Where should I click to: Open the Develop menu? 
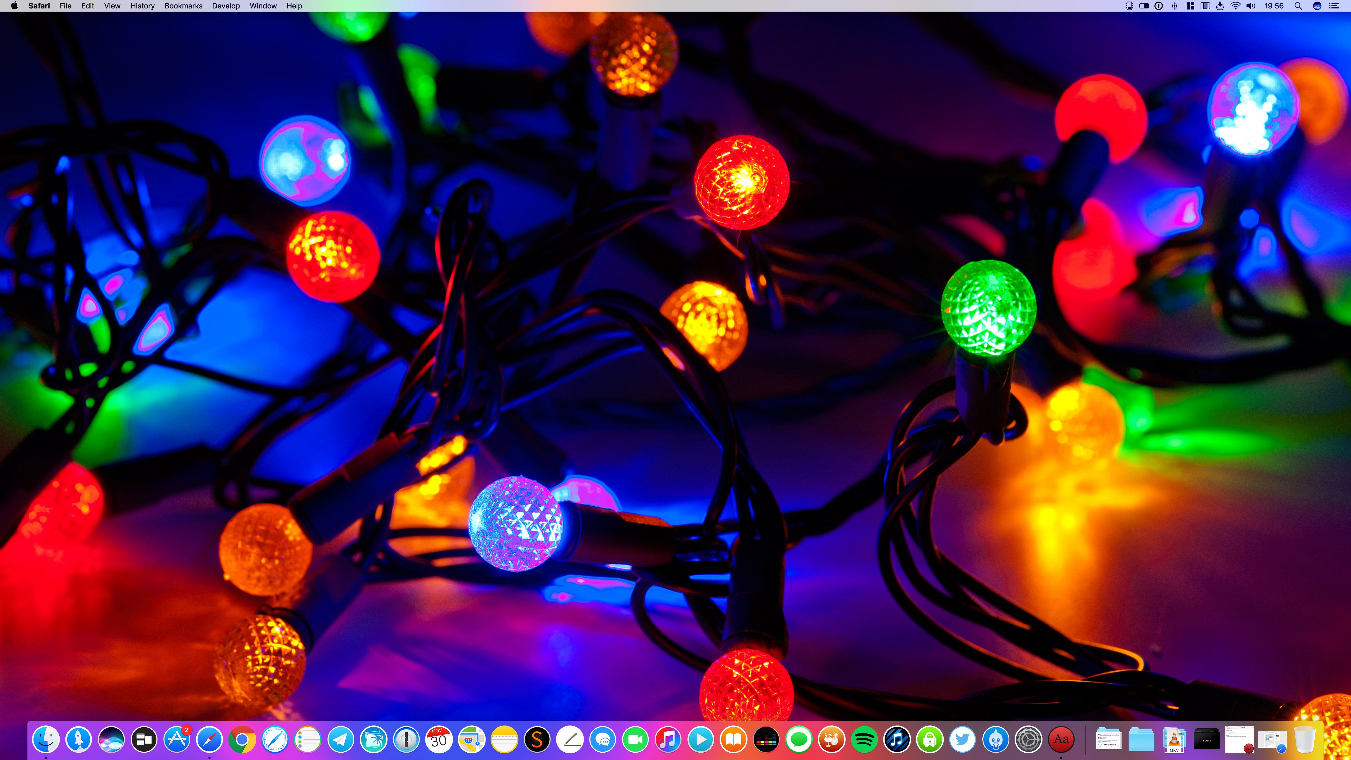226,6
